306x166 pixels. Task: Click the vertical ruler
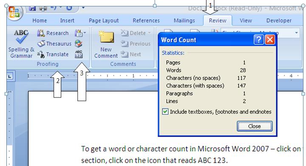tap(9, 128)
